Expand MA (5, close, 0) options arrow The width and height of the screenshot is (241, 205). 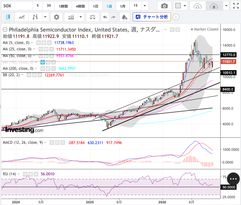[32, 43]
